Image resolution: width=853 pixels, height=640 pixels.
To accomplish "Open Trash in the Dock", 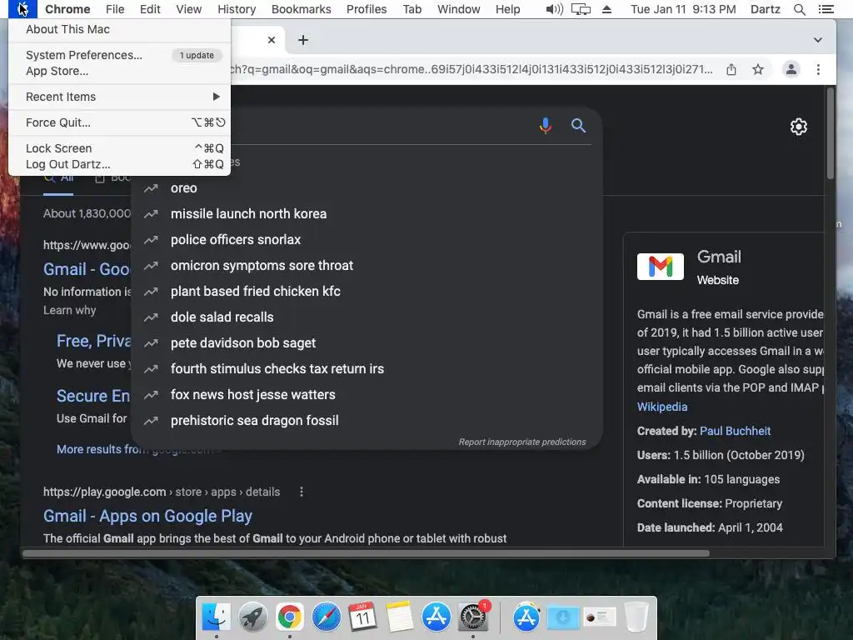I will tap(636, 617).
